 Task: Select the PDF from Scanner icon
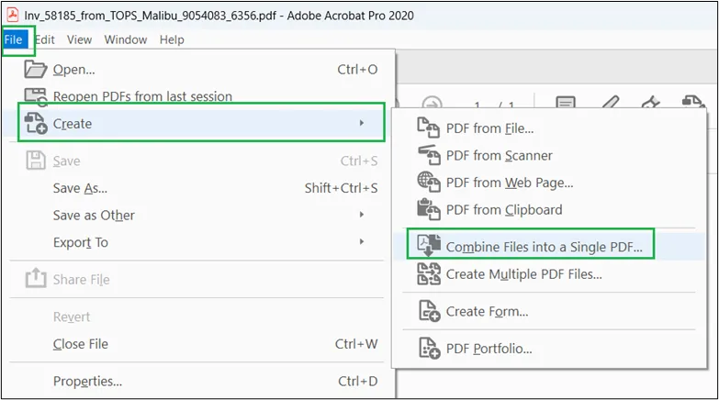point(428,155)
